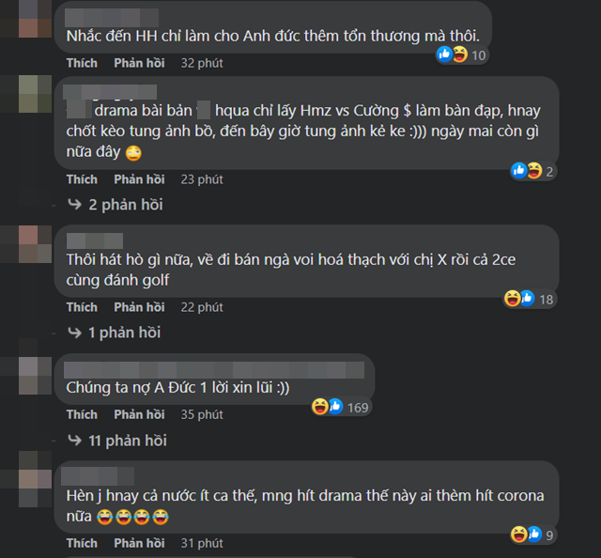This screenshot has height=558, width=601.
Task: Click the reply arrow icon beside '1 phản hồi'
Action: tap(75, 333)
